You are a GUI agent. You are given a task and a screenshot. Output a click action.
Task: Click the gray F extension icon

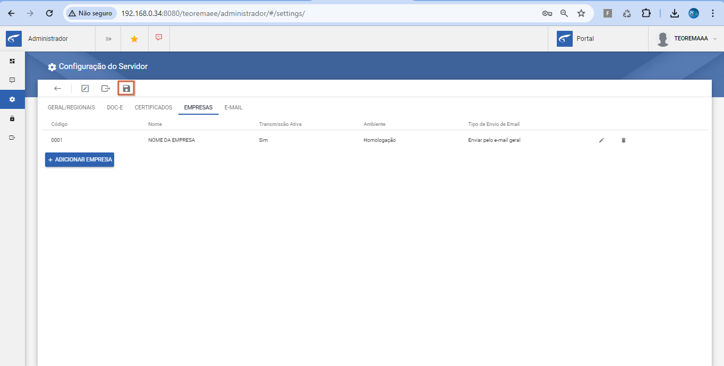click(x=608, y=13)
